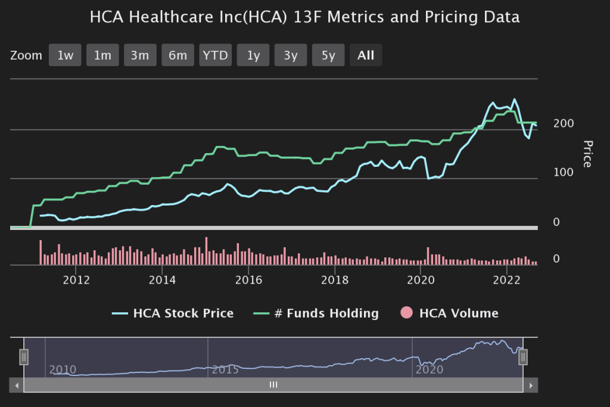Click the horizontal scrollbar thumb grip
Viewport: 610px width, 407px height.
click(x=273, y=385)
